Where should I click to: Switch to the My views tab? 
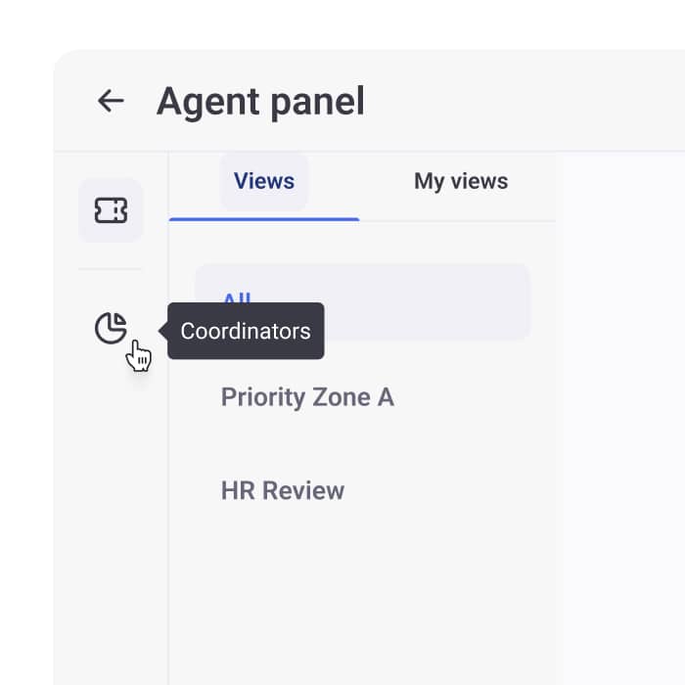click(460, 181)
